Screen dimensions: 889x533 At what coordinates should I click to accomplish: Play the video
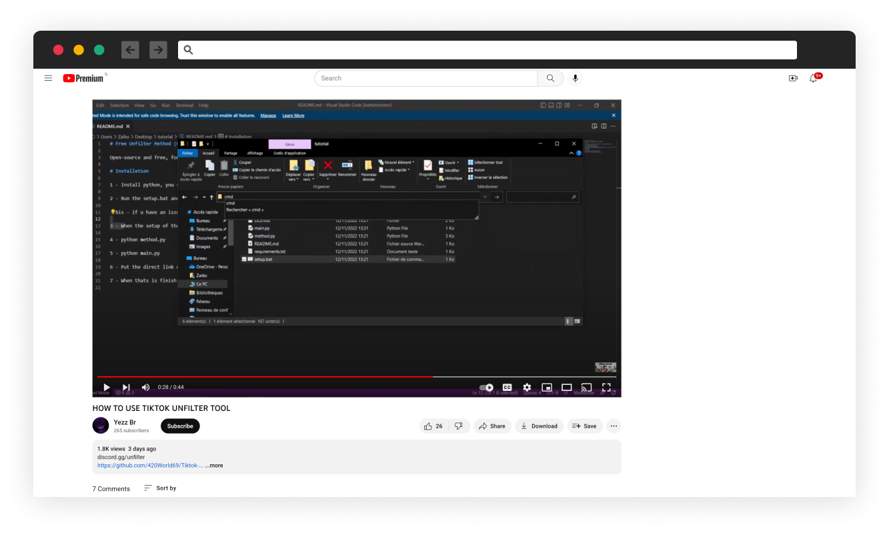tap(106, 387)
